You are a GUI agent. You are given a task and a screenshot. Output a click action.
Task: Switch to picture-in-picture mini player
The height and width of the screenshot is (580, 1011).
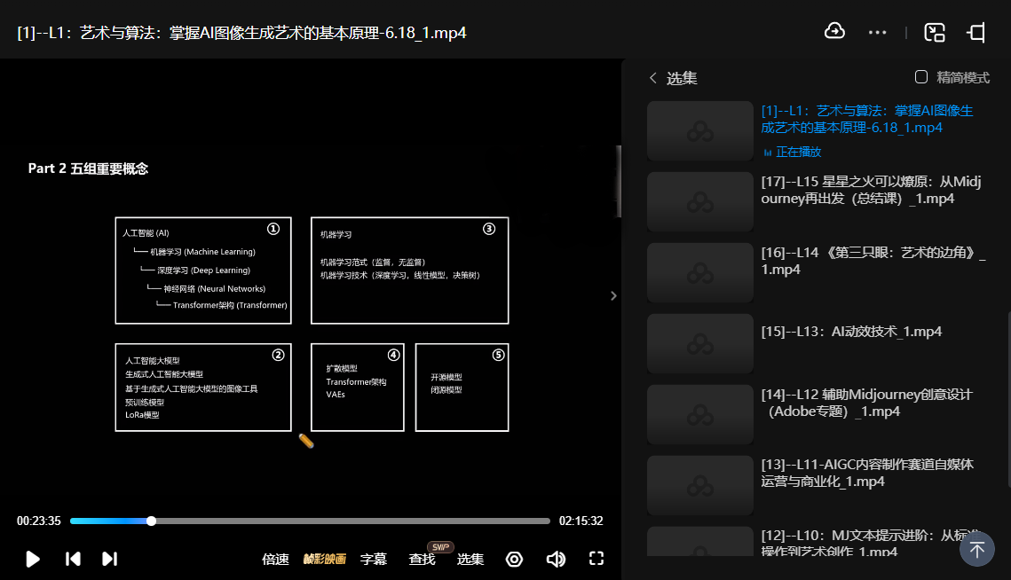tap(935, 33)
